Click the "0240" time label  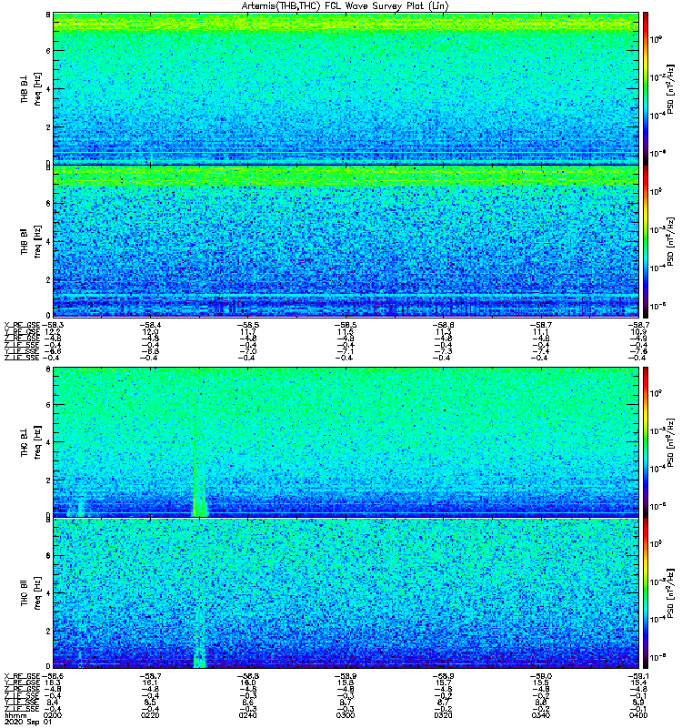247,715
